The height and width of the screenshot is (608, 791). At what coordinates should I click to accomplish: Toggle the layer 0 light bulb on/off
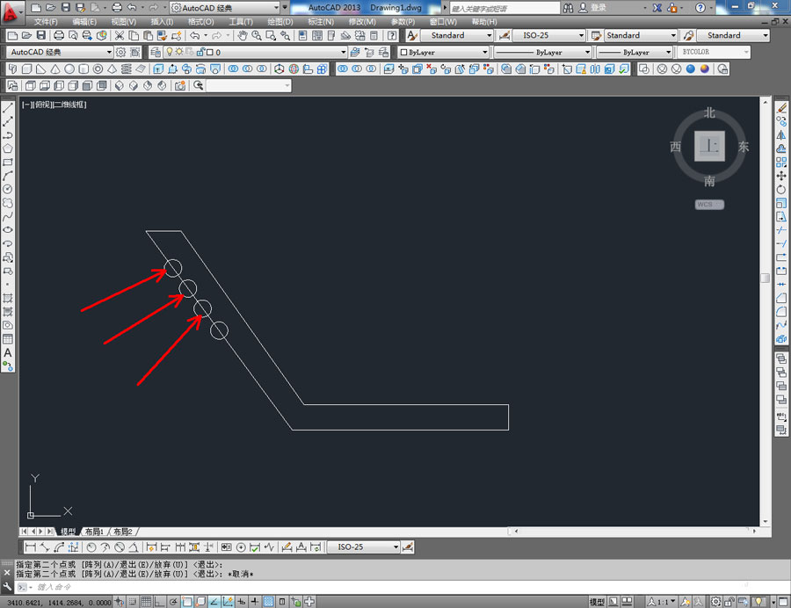[170, 52]
